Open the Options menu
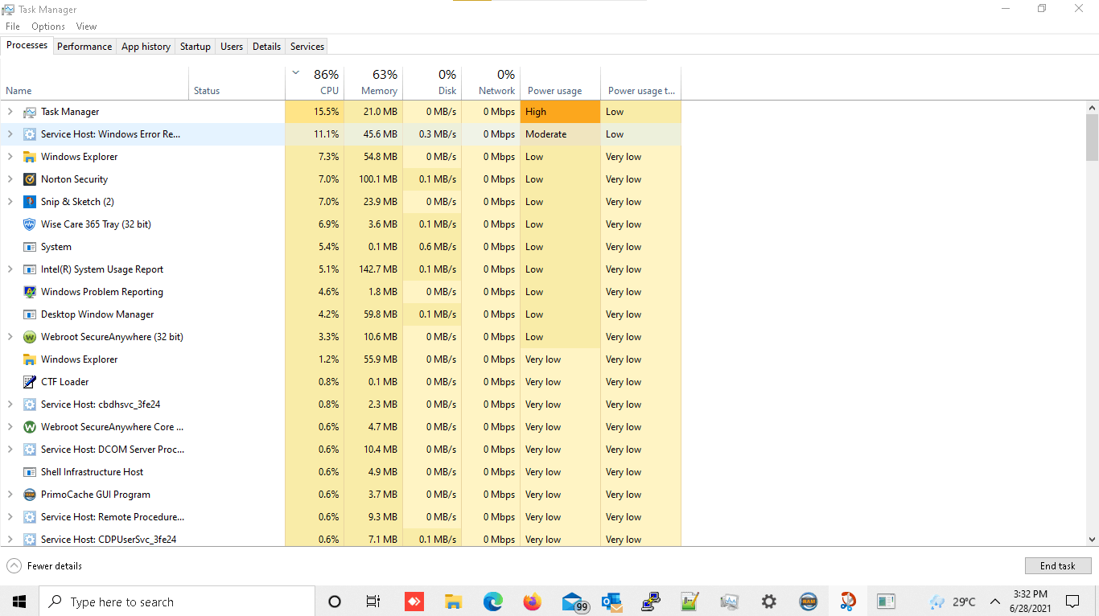This screenshot has width=1099, height=616. click(x=48, y=27)
